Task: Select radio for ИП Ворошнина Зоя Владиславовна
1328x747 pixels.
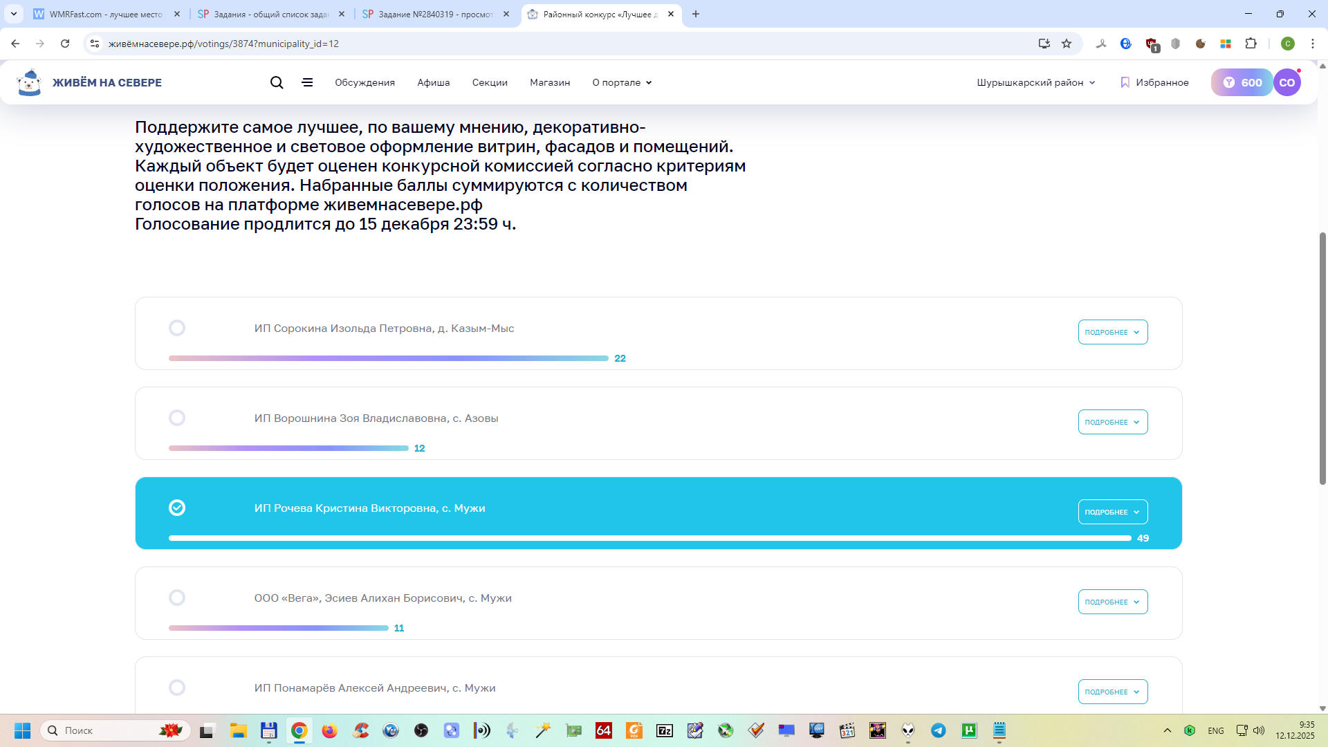Action: coord(177,418)
